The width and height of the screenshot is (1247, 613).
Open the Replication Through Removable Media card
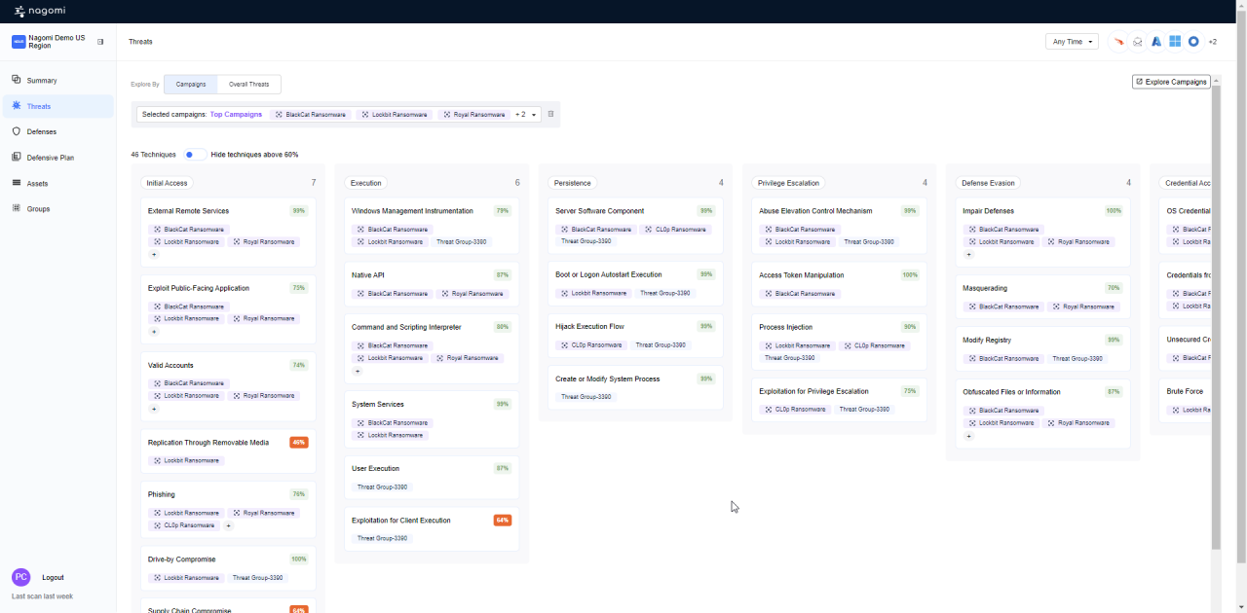[x=228, y=451]
